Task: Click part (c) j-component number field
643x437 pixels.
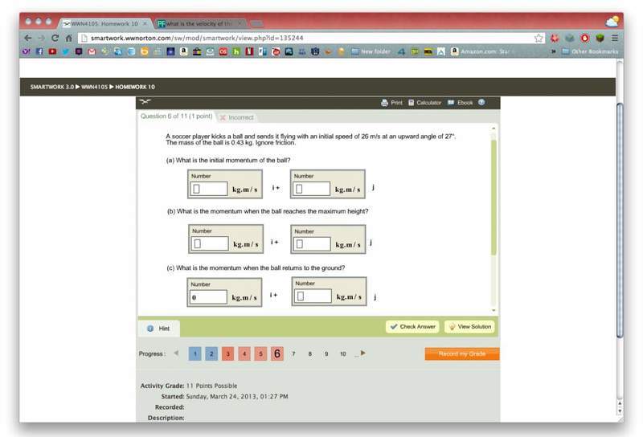Action: coord(313,296)
